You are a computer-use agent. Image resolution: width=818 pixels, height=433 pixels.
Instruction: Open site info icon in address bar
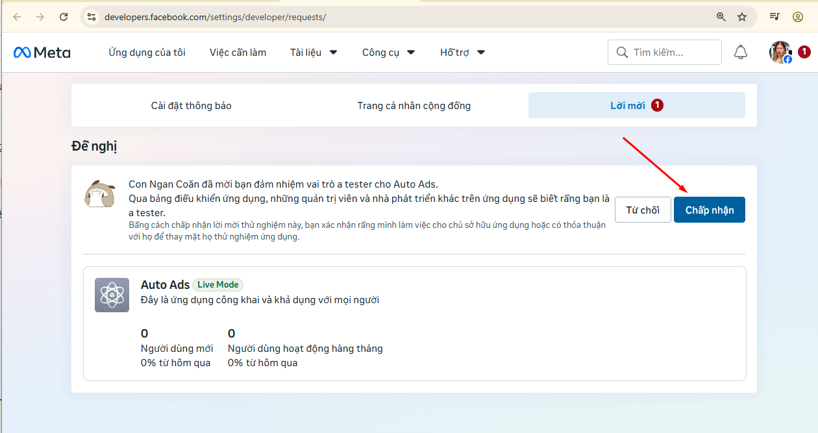pyautogui.click(x=92, y=17)
